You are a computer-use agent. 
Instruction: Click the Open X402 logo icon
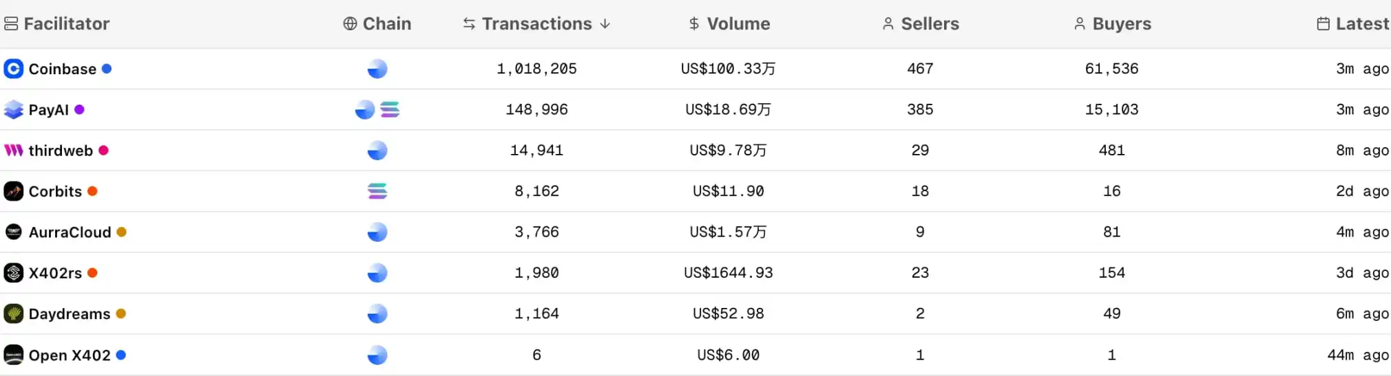(13, 355)
